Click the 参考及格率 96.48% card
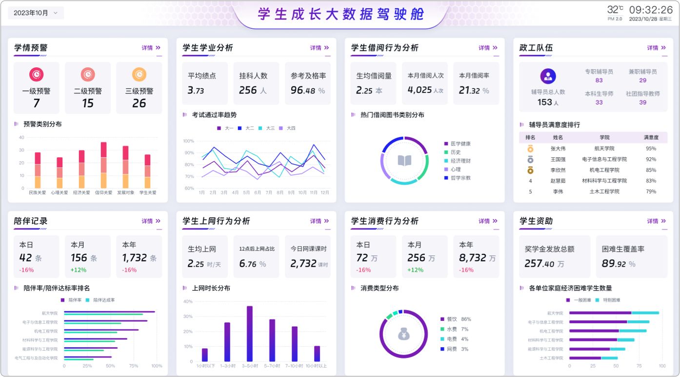Screen dimensions: 680x377 tap(308, 83)
